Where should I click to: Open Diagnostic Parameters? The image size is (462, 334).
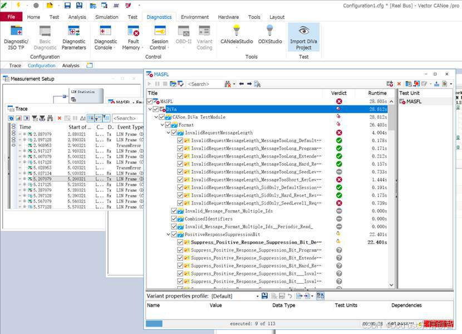click(73, 38)
